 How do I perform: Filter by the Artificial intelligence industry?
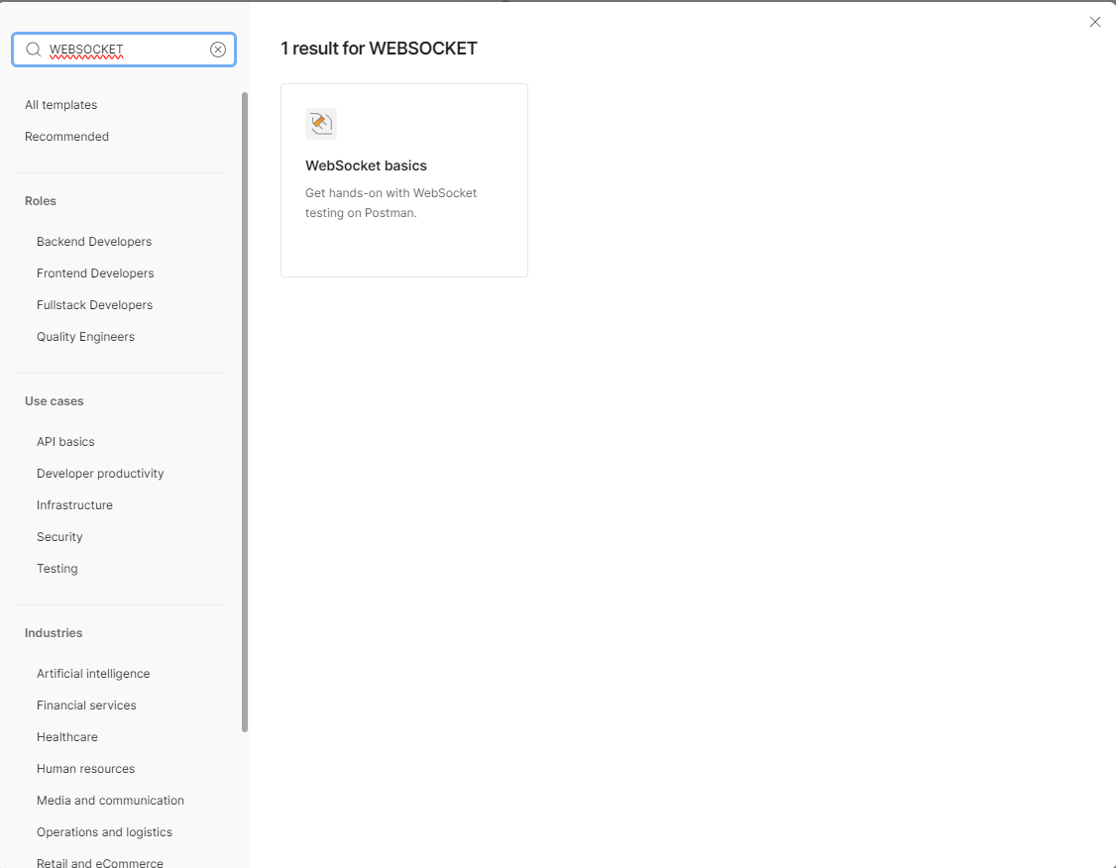tap(93, 673)
